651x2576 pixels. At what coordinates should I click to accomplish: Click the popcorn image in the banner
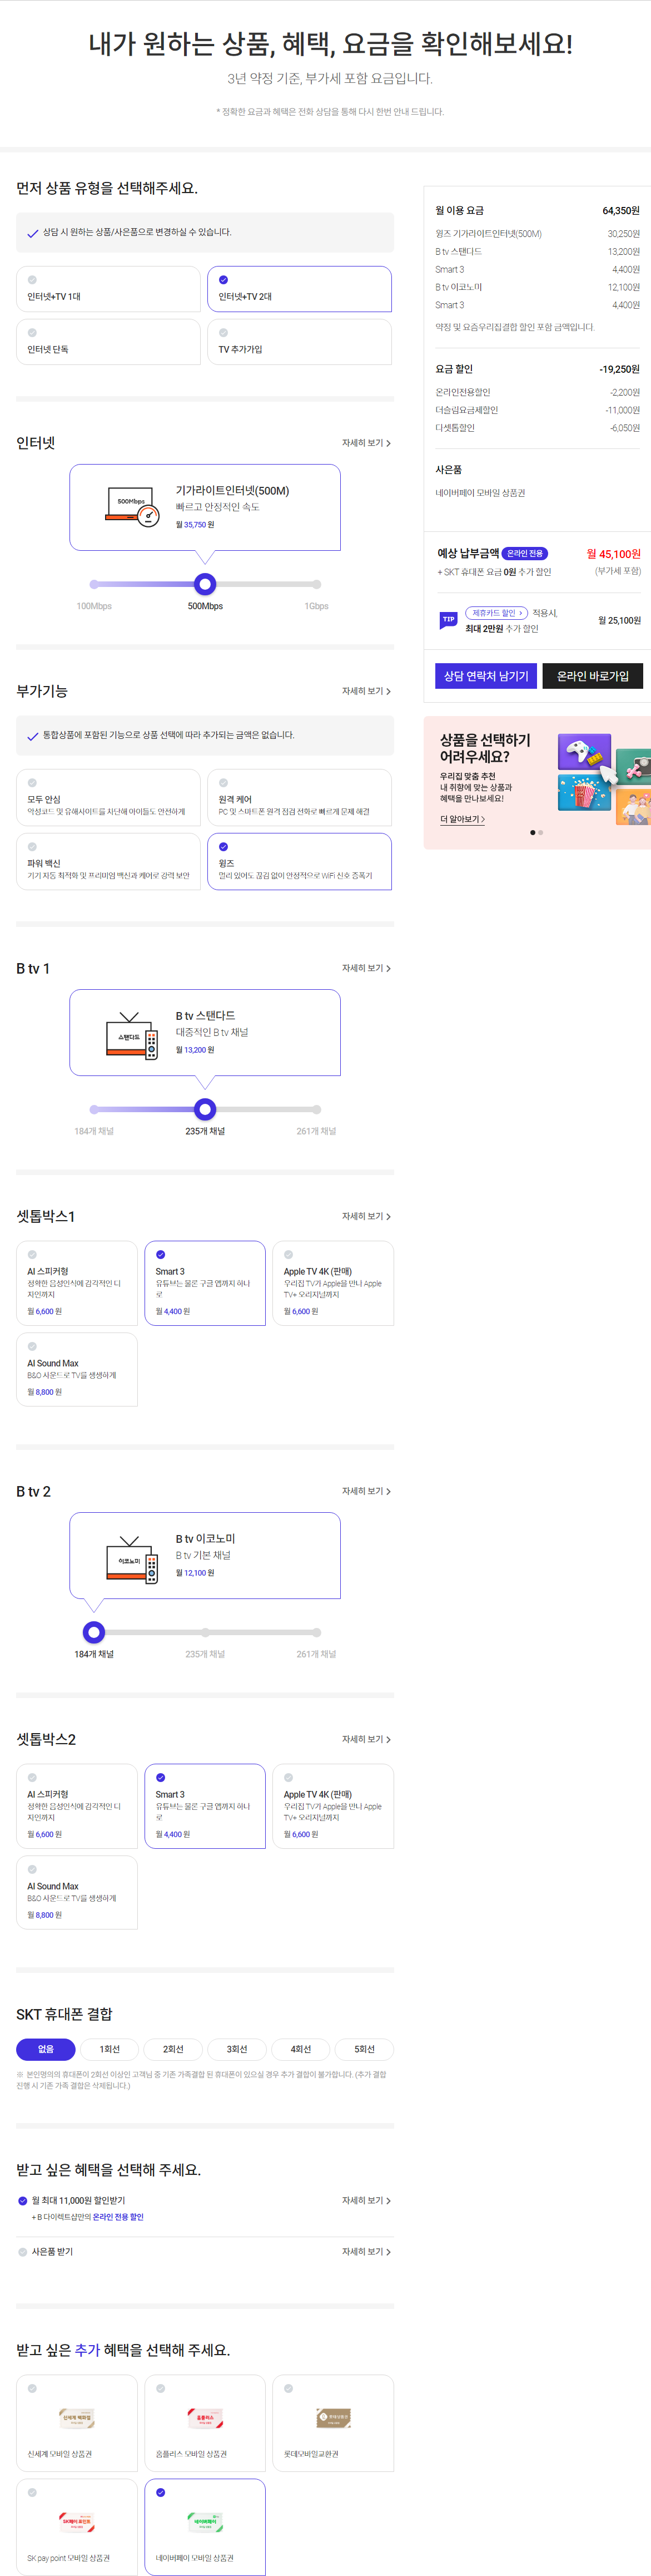[x=584, y=792]
